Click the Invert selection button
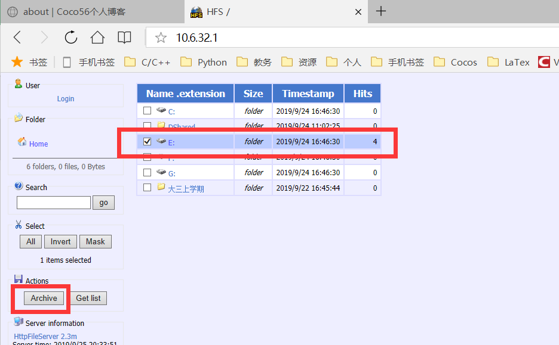This screenshot has height=345, width=559. click(60, 241)
